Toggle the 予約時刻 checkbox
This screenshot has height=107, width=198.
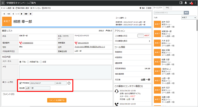(x=20, y=83)
